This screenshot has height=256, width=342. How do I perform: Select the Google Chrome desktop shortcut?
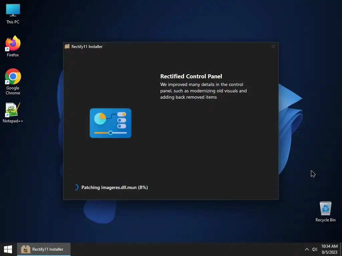point(13,82)
